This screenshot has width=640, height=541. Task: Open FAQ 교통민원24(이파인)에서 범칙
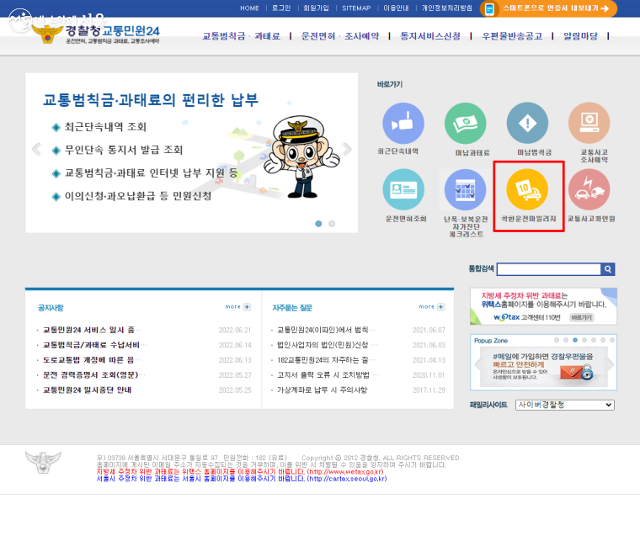point(326,330)
